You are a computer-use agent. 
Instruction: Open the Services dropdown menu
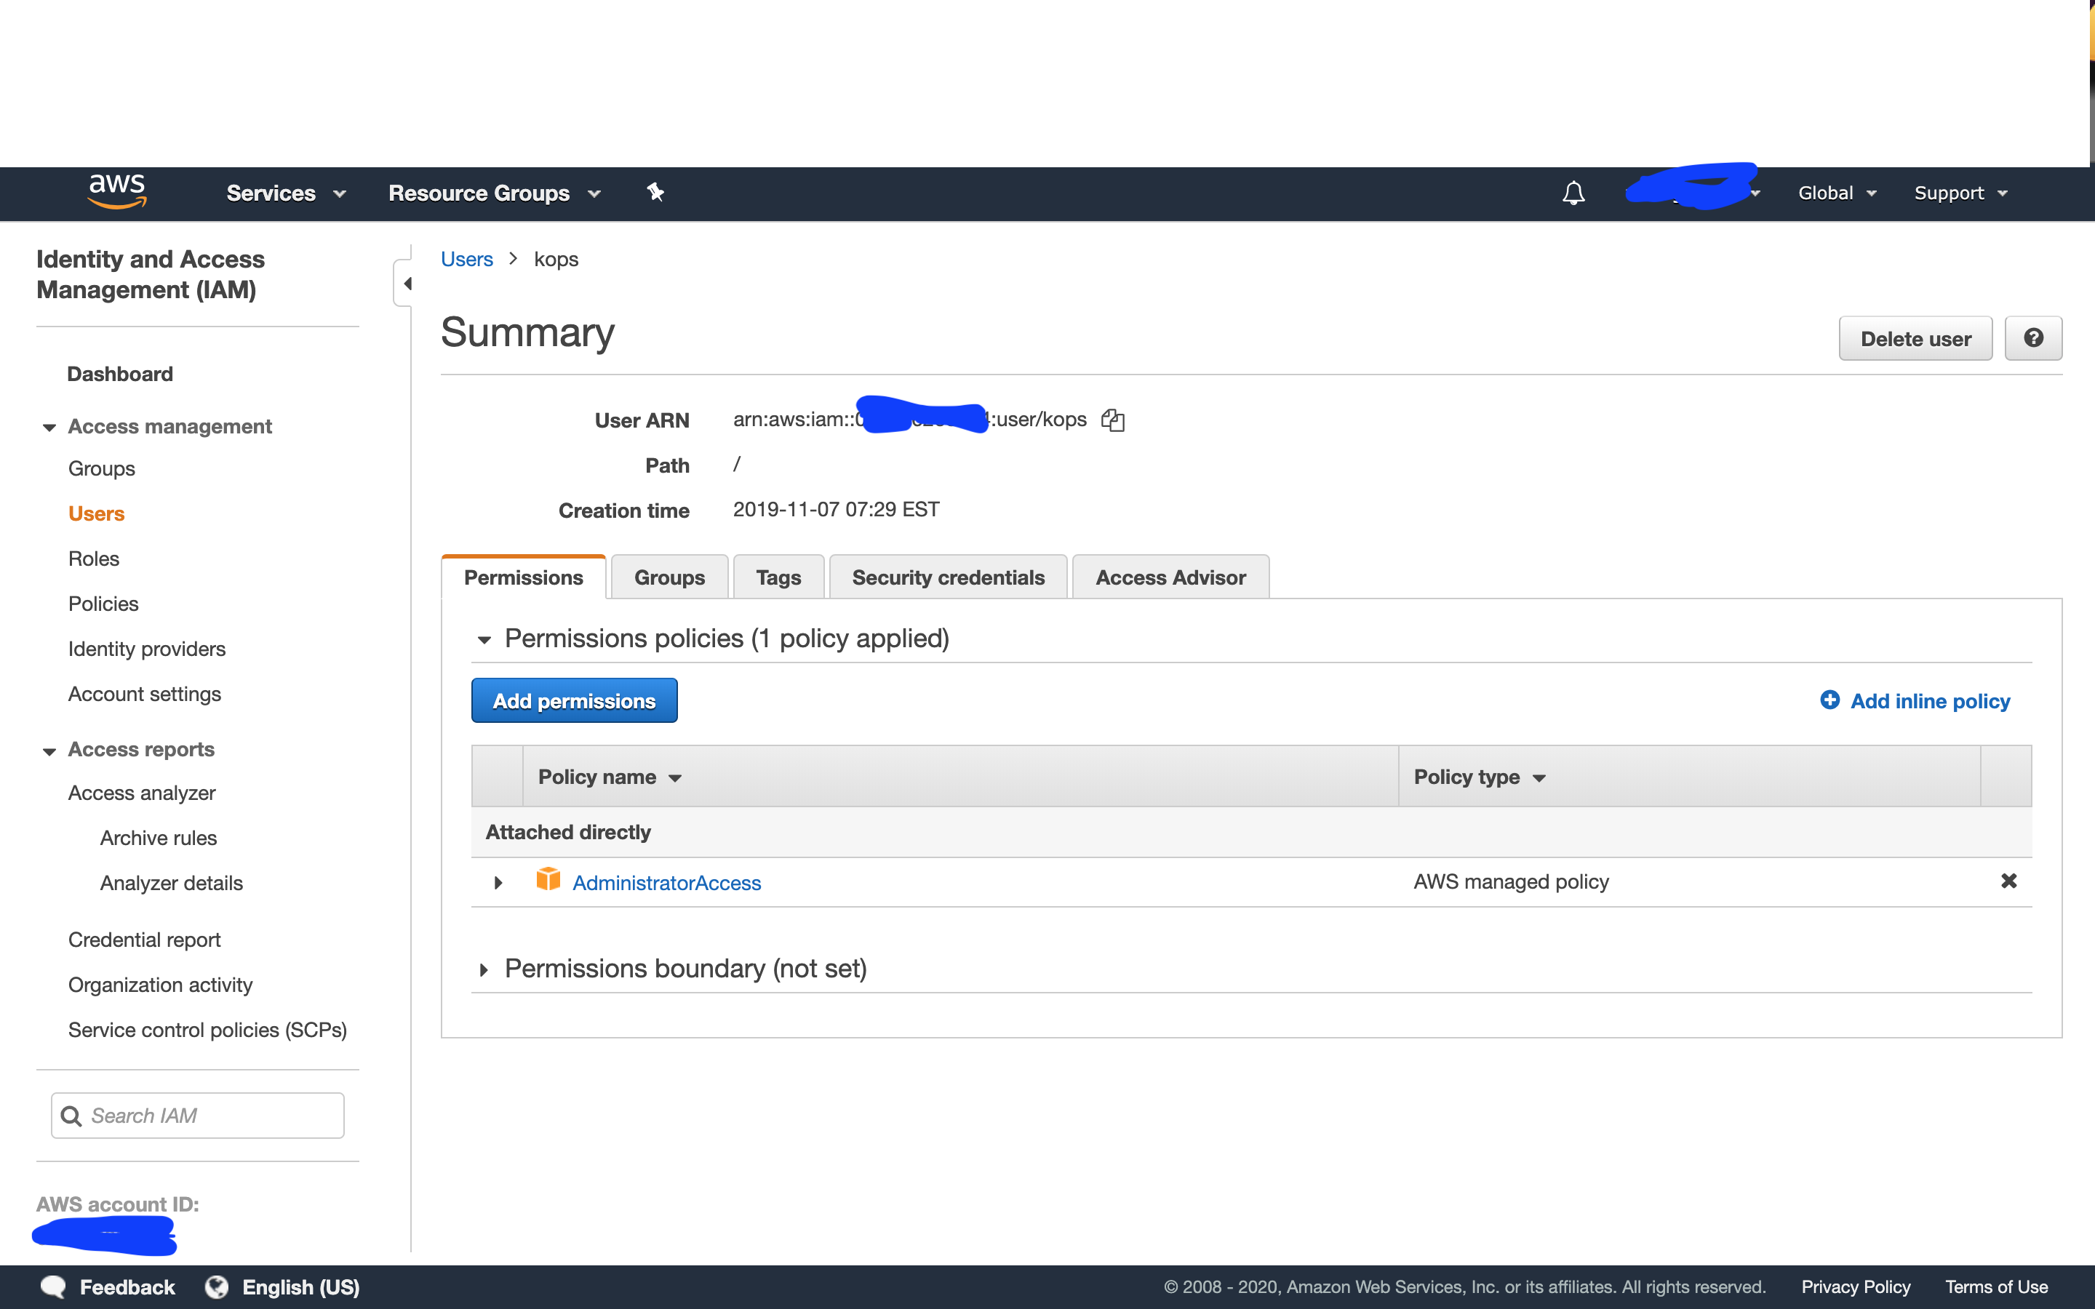pos(287,193)
